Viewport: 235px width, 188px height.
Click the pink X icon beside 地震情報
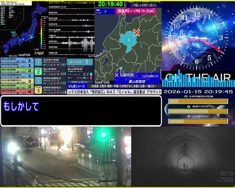coord(117,75)
